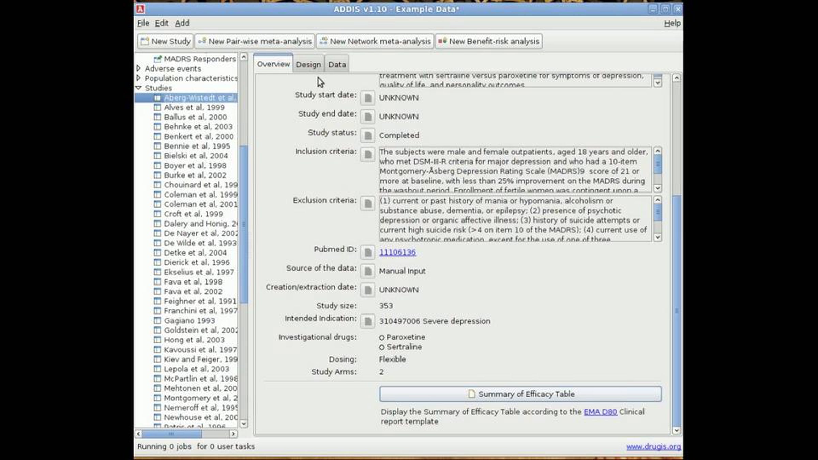818x460 pixels.
Task: Select the Alves et al, 1999 study
Action: [x=194, y=107]
